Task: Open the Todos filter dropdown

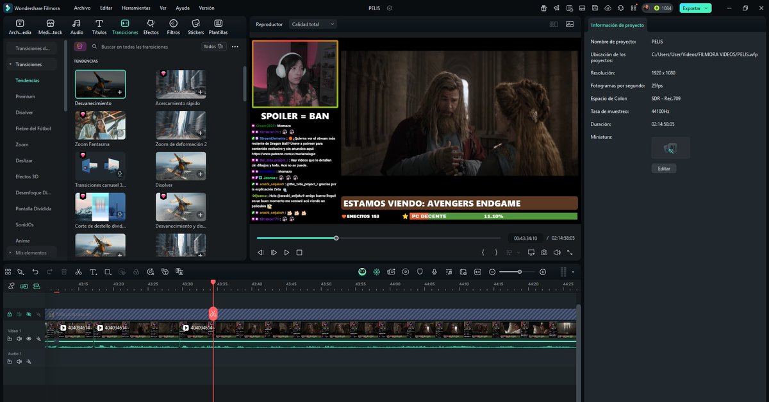Action: pos(213,47)
